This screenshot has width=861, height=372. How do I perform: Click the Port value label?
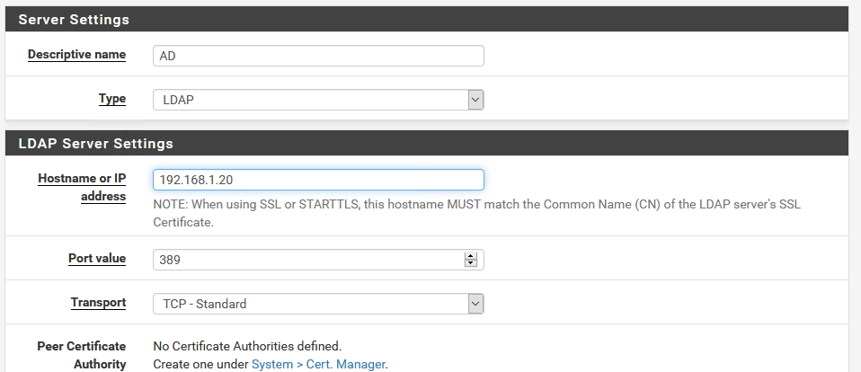pyautogui.click(x=97, y=259)
